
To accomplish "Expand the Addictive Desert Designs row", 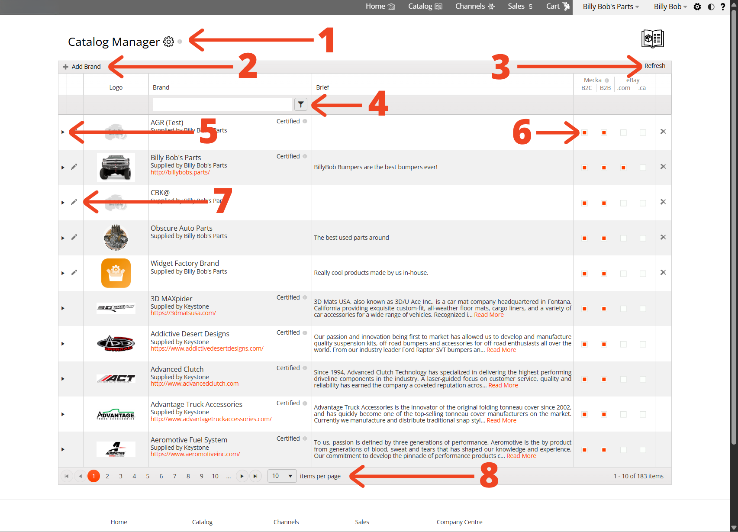I will [x=63, y=344].
